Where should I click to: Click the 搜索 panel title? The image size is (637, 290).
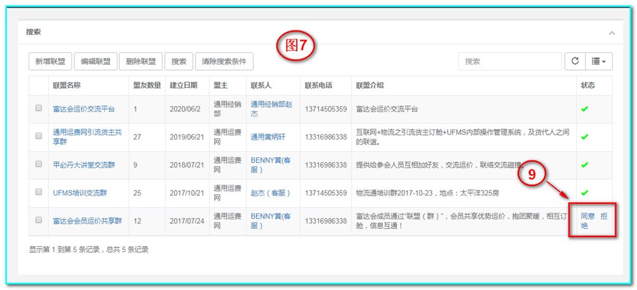(x=33, y=32)
